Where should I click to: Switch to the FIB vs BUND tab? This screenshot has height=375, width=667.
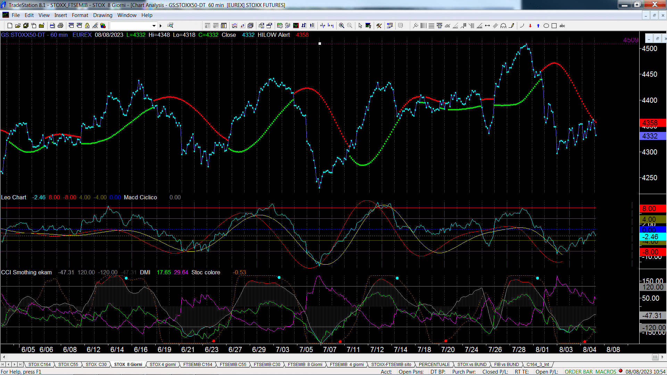click(x=506, y=365)
